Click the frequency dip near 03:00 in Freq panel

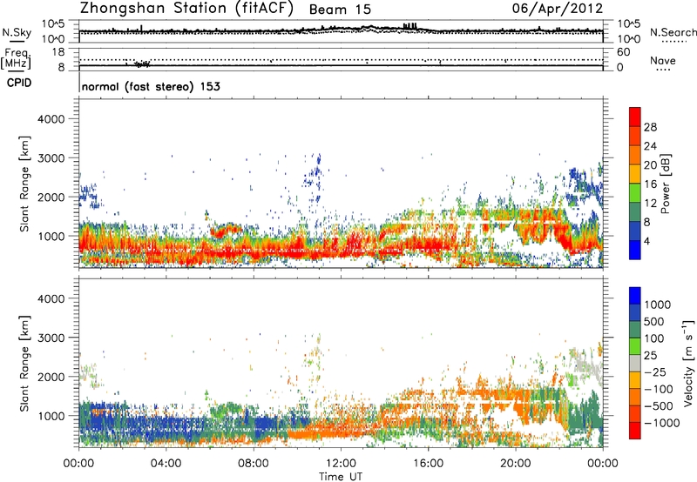pyautogui.click(x=142, y=64)
